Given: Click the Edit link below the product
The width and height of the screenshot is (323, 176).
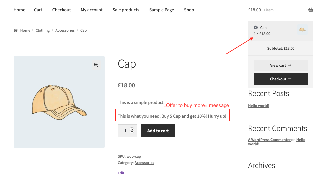Looking at the screenshot, I should [x=121, y=173].
